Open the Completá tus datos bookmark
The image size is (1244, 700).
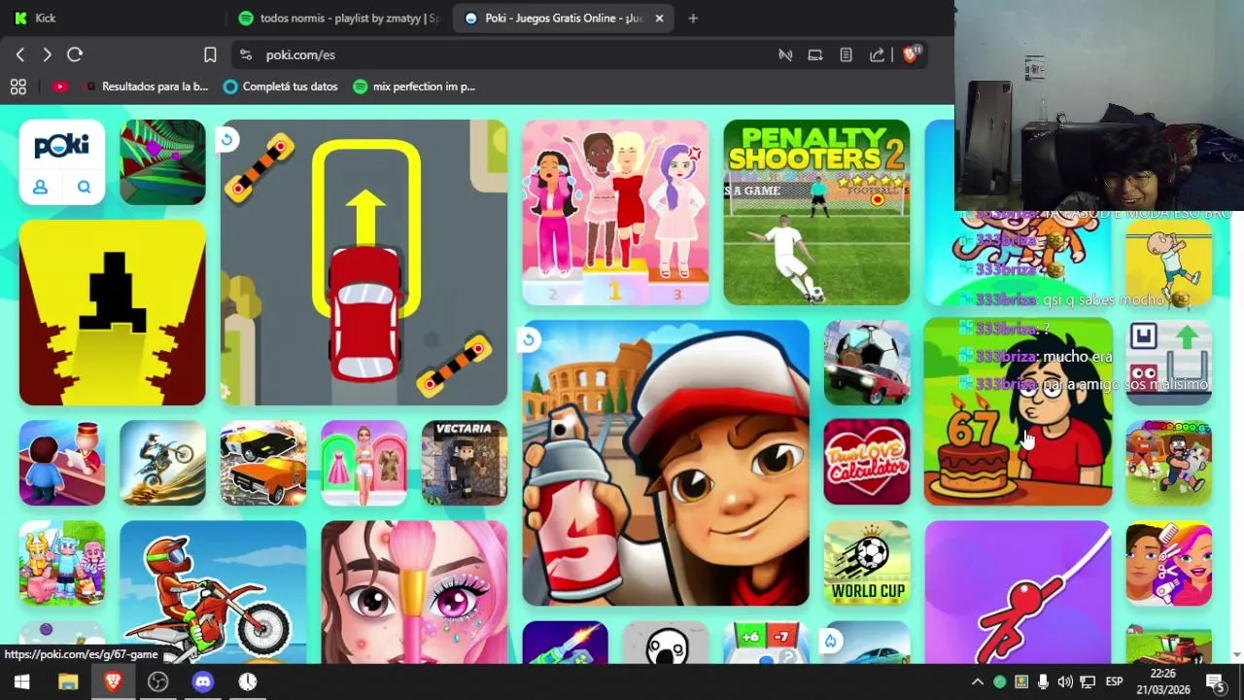point(281,87)
